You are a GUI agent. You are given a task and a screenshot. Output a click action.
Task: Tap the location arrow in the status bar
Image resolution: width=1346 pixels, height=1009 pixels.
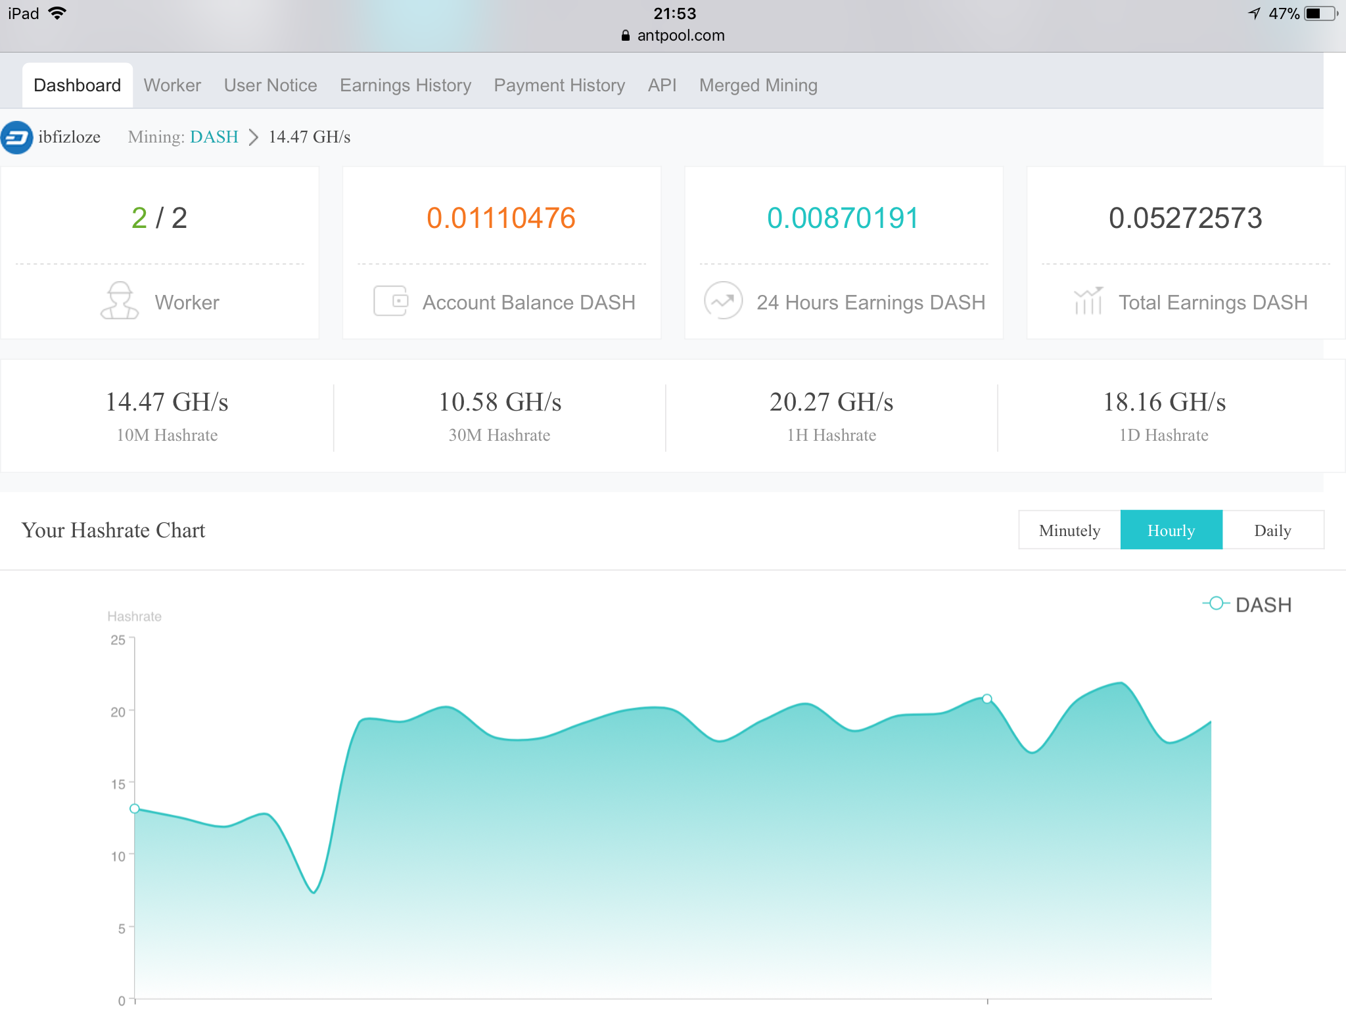click(x=1254, y=13)
